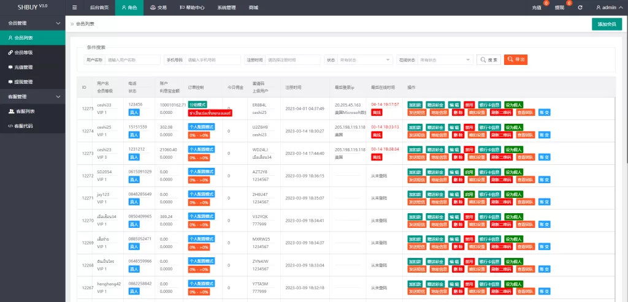Open 会员等级 in the sidebar
This screenshot has width=628, height=302.
[23, 53]
